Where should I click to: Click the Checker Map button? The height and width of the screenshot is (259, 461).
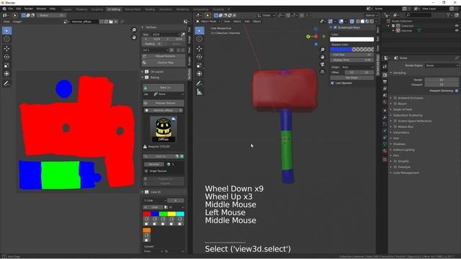(x=164, y=63)
